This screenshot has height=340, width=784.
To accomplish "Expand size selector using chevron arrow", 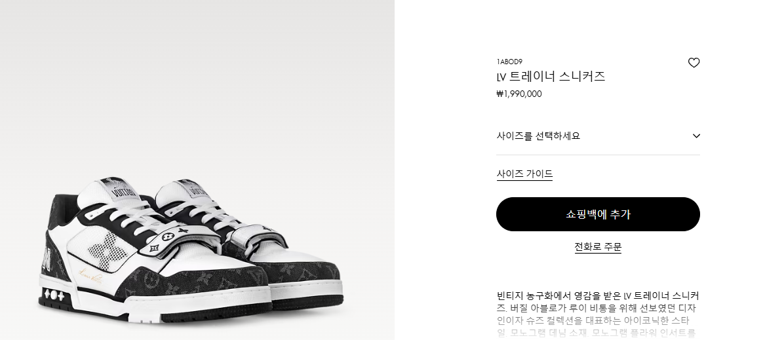I will pos(696,136).
